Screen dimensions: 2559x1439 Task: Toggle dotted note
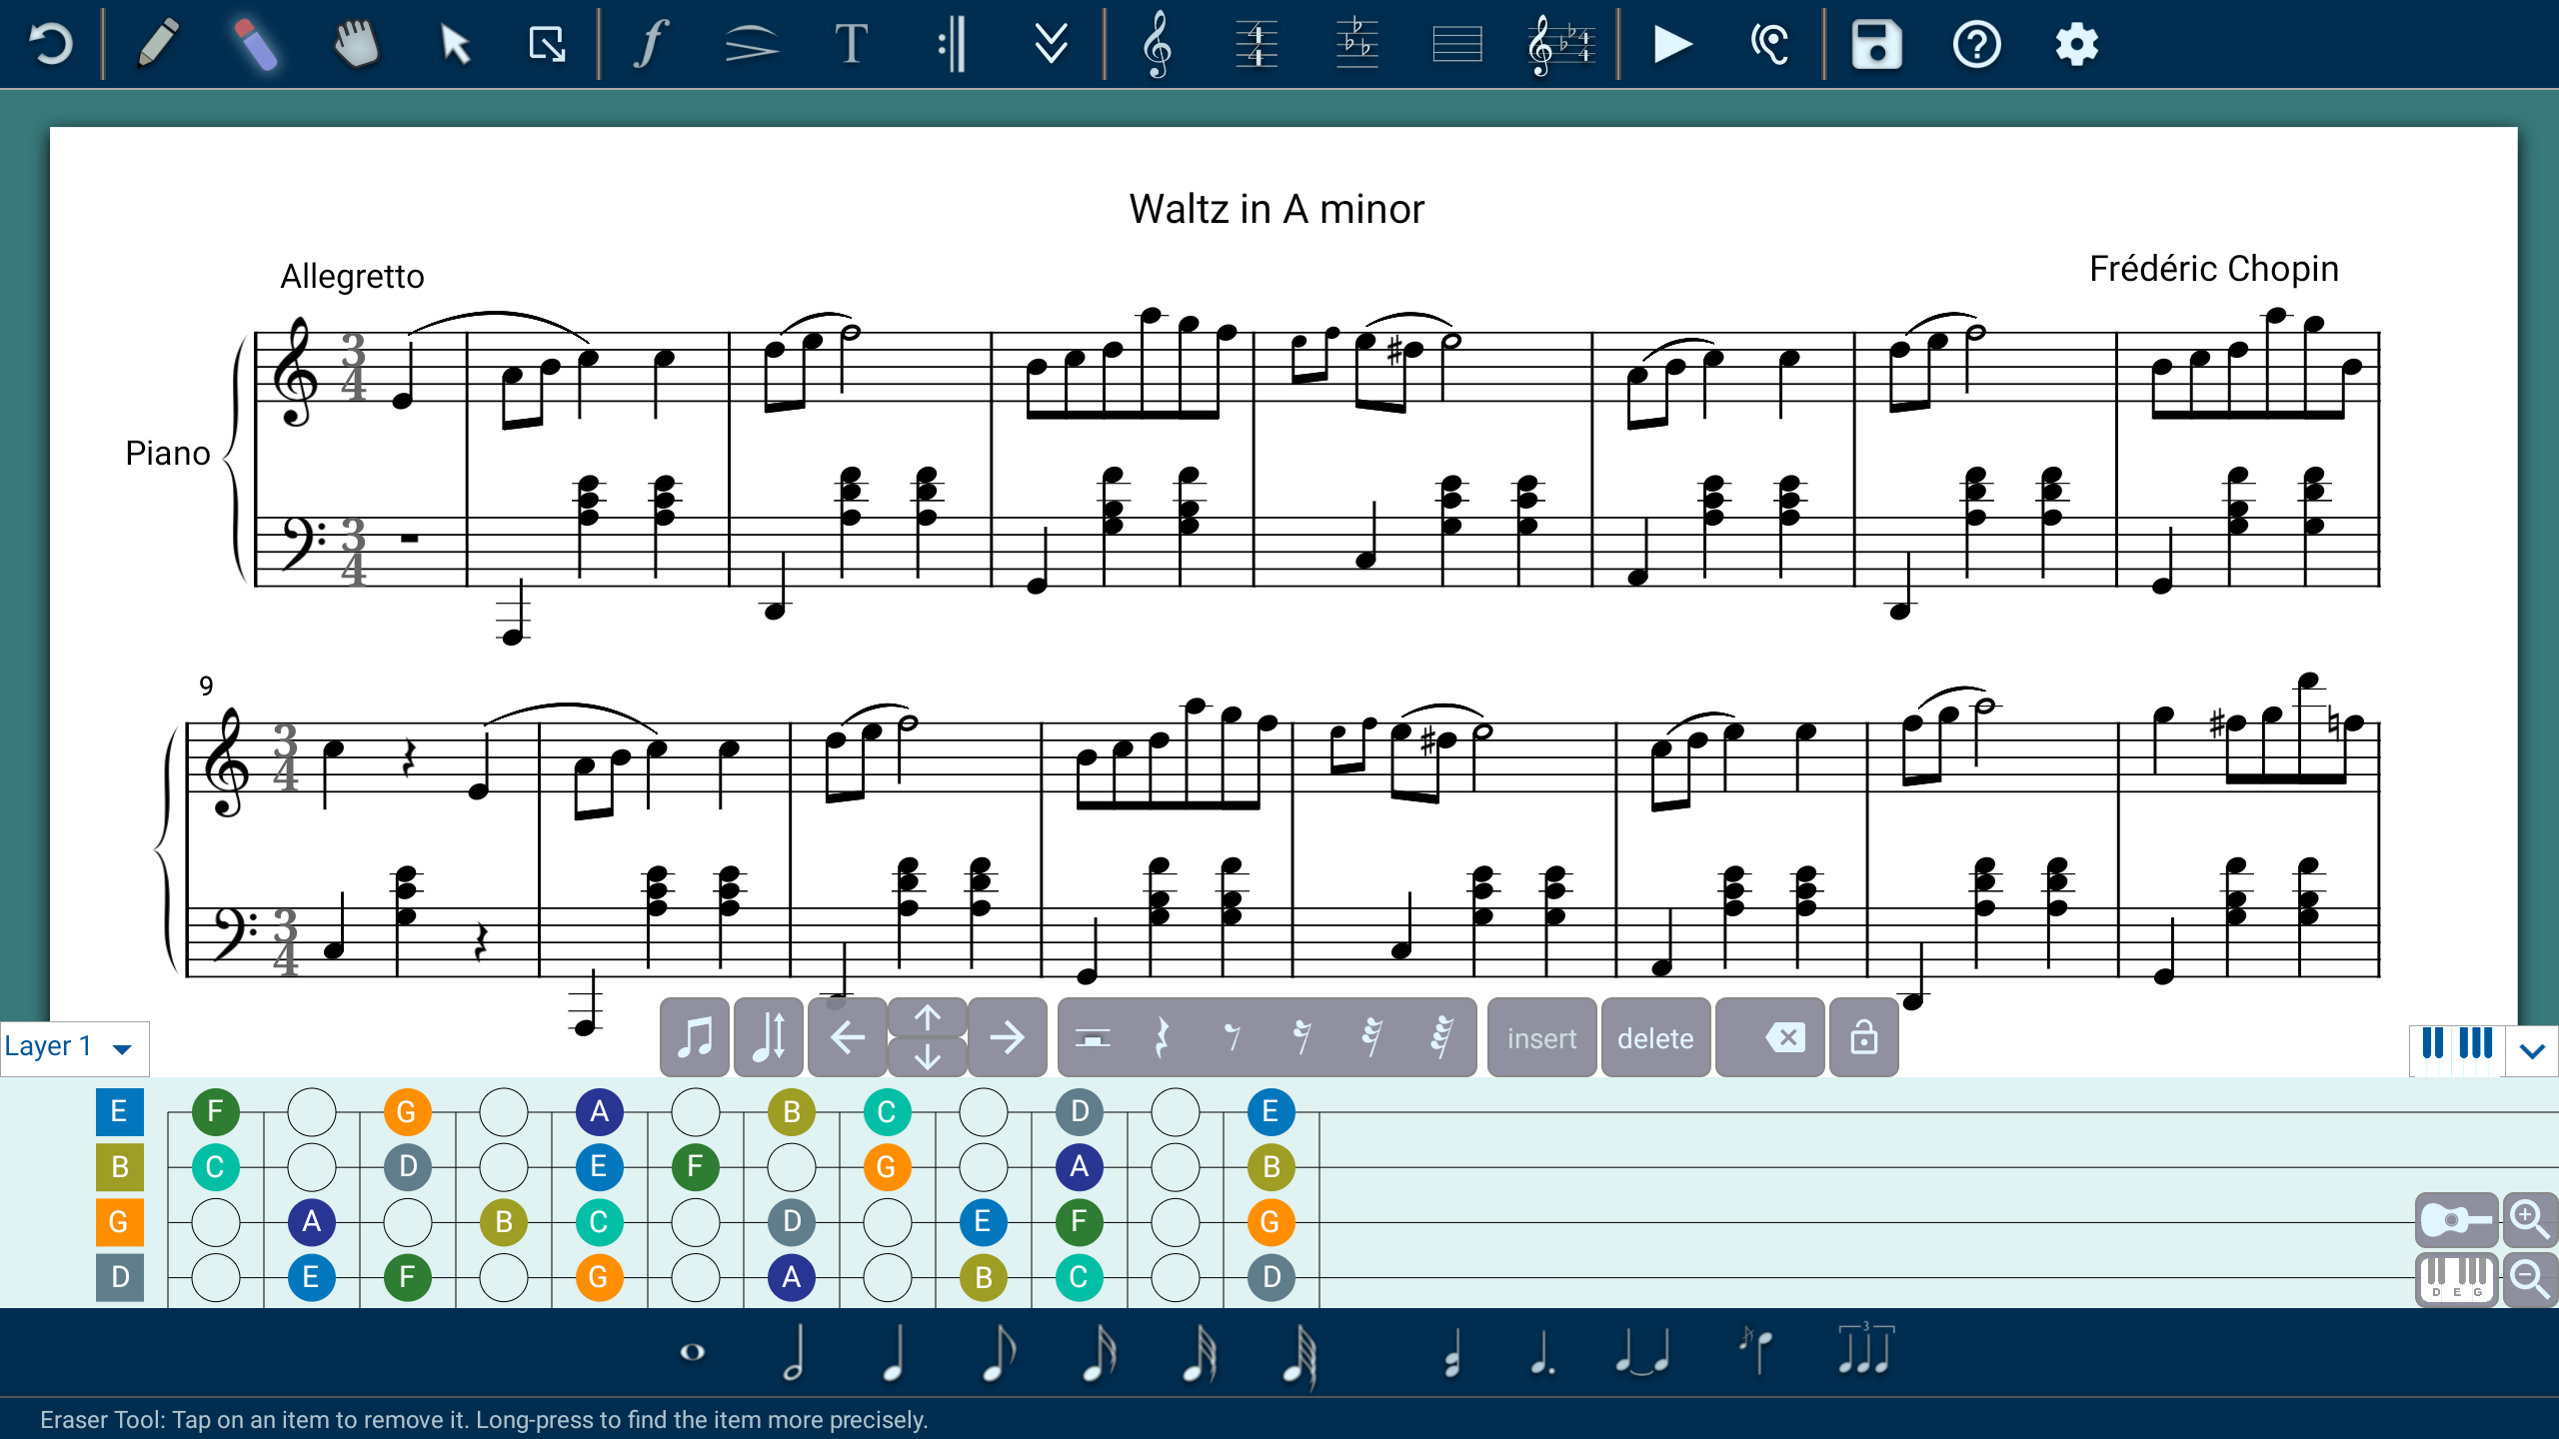1542,1352
